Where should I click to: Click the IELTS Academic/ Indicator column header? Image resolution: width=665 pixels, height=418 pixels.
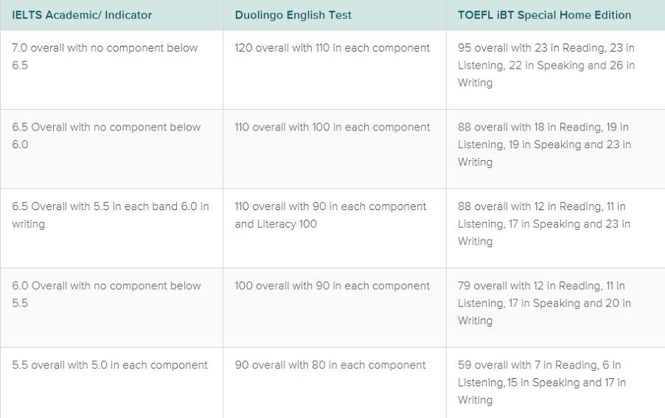[x=82, y=15]
